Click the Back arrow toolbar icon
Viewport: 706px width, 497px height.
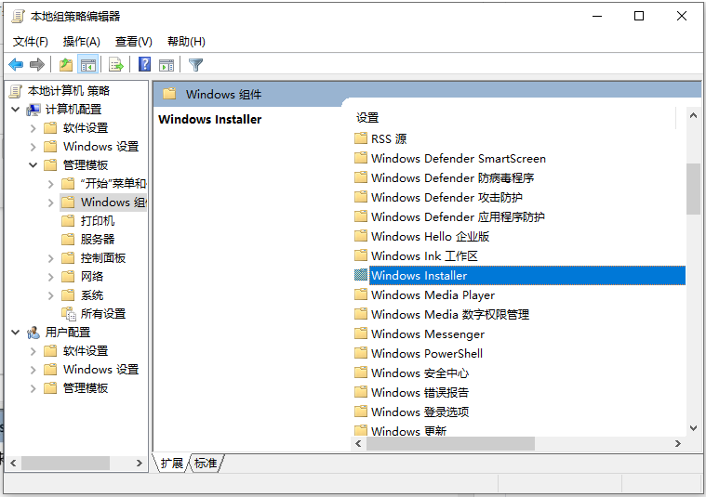pyautogui.click(x=16, y=65)
